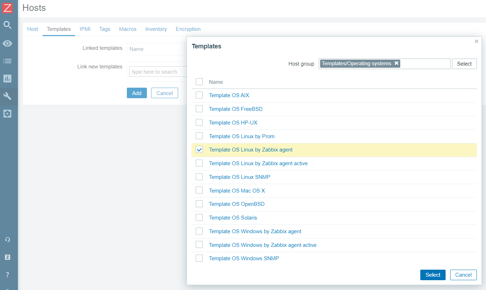486x290 pixels.
Task: Open the Template OS AIX link
Action: point(229,95)
